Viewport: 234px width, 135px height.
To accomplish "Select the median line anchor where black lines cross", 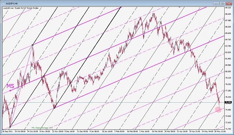I will (x=43, y=77).
